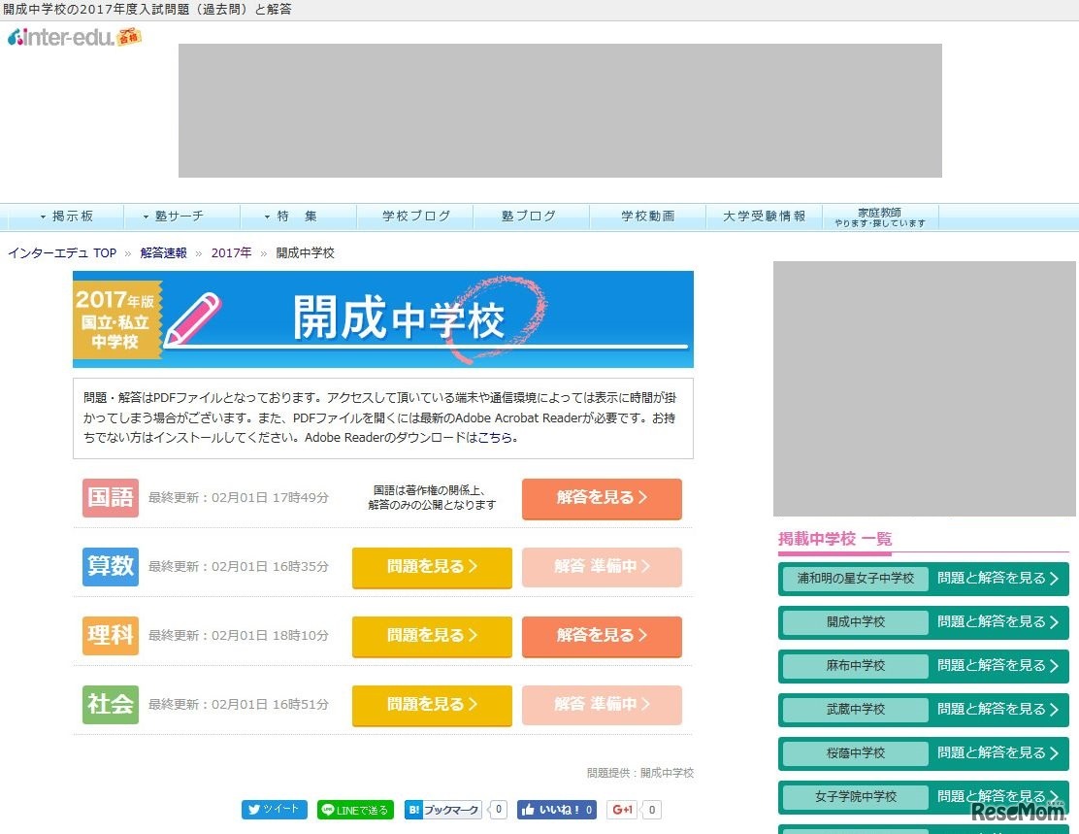Screen dimensions: 1079x834
Task: Click the Twitter ツイート share icon
Action: pyautogui.click(x=275, y=809)
